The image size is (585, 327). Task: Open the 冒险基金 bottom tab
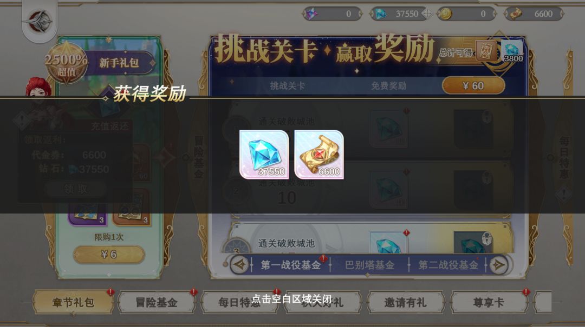pos(157,302)
